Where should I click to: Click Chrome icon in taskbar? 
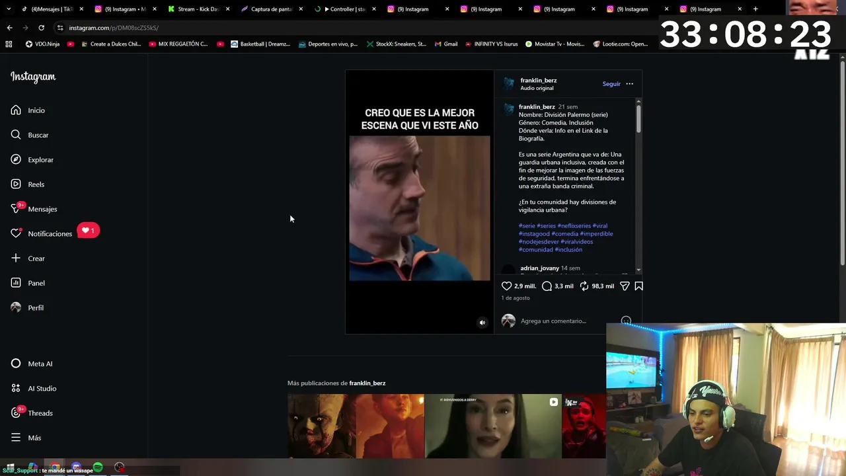(x=55, y=467)
